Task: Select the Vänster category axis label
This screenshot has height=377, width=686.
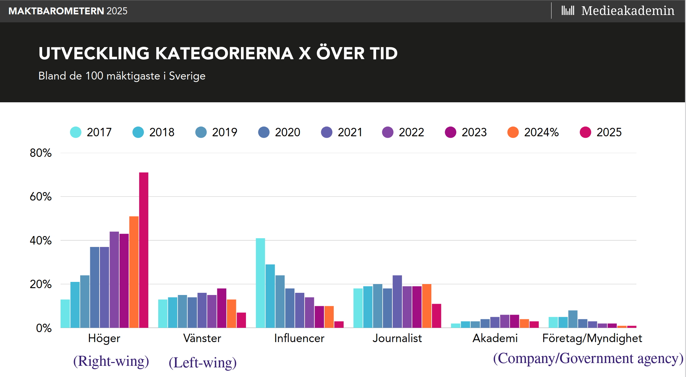Action: click(x=202, y=338)
